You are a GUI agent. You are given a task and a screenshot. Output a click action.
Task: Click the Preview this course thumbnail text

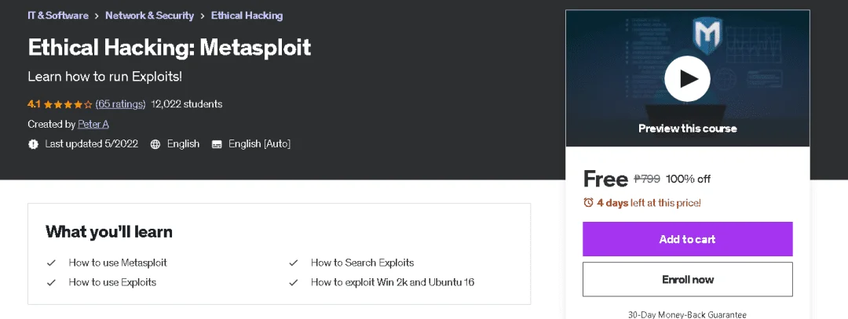tap(687, 129)
